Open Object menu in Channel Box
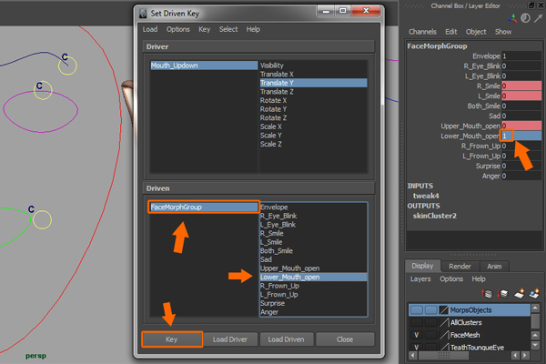Viewport: 546px width, 364px height. (476, 32)
